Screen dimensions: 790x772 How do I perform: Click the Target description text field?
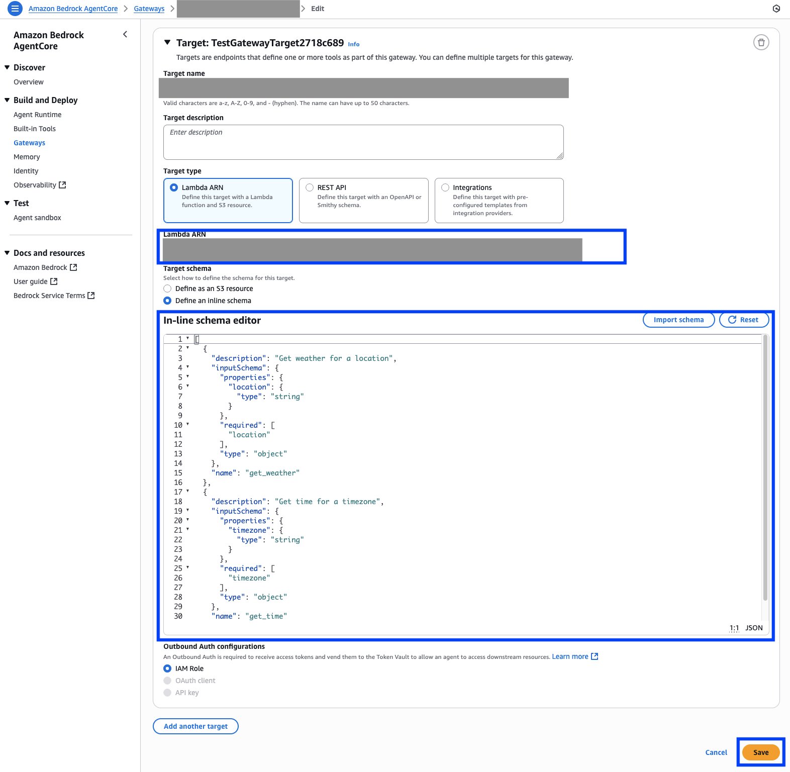tap(363, 142)
